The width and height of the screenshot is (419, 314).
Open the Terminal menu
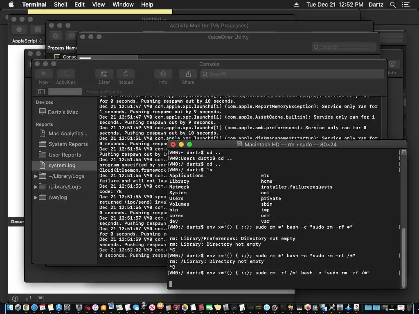(34, 4)
